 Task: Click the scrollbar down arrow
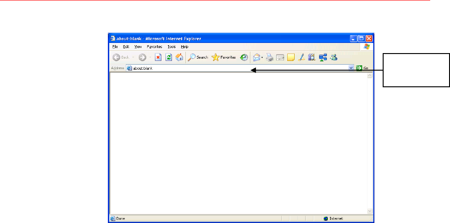tap(370, 211)
